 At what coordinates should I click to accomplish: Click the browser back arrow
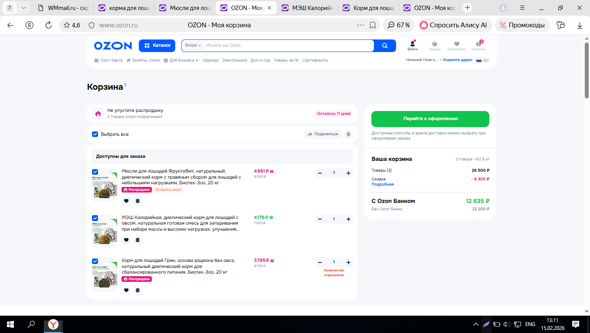click(10, 25)
